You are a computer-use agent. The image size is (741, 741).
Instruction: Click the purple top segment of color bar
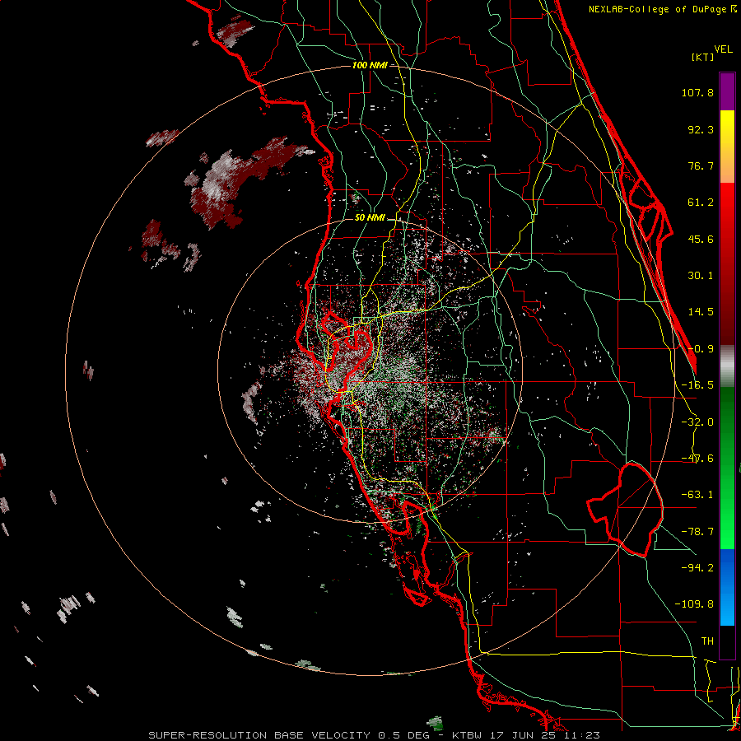click(727, 91)
